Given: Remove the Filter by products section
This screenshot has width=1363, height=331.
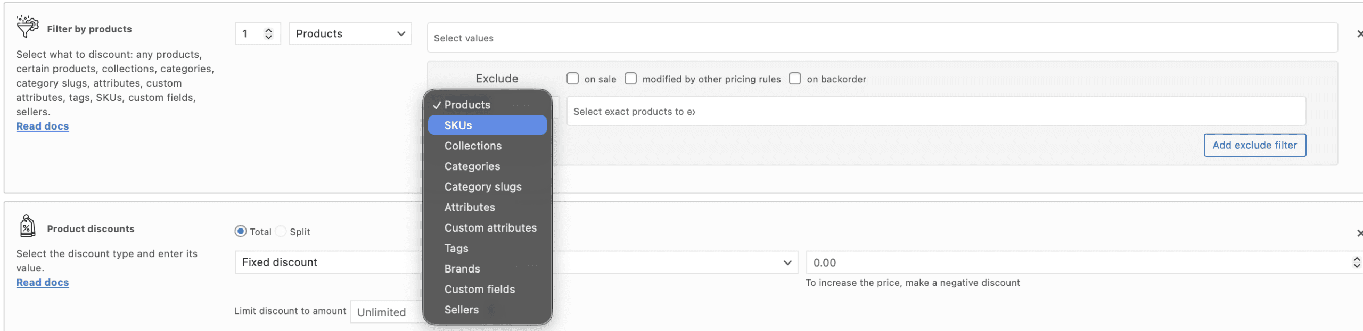Looking at the screenshot, I should click(1358, 34).
